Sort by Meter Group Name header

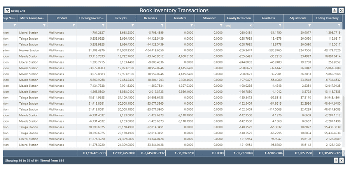pyautogui.click(x=33, y=18)
